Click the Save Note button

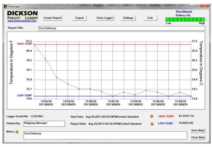[198, 130]
